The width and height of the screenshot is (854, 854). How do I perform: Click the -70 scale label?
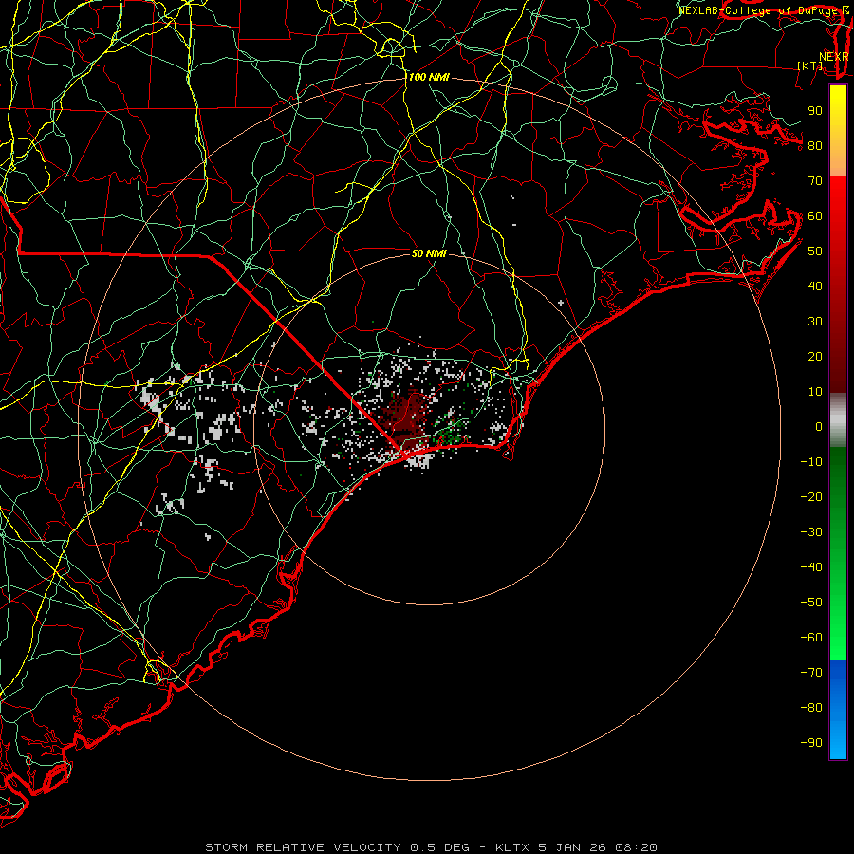(x=811, y=673)
